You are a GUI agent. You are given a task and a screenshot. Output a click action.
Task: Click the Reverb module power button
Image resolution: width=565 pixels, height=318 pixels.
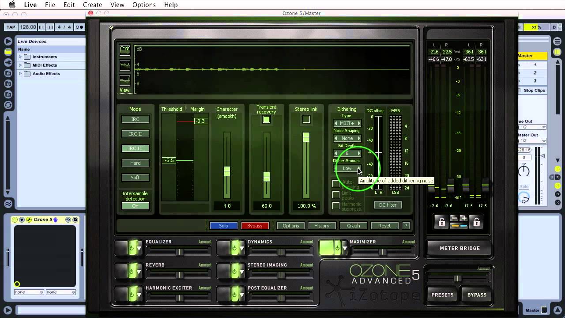click(132, 271)
